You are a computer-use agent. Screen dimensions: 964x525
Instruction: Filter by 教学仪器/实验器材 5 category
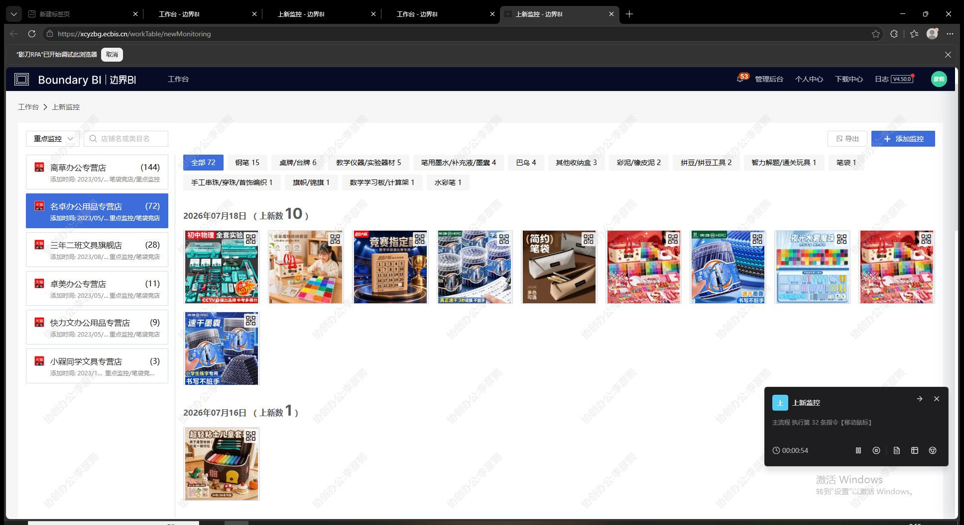point(368,163)
